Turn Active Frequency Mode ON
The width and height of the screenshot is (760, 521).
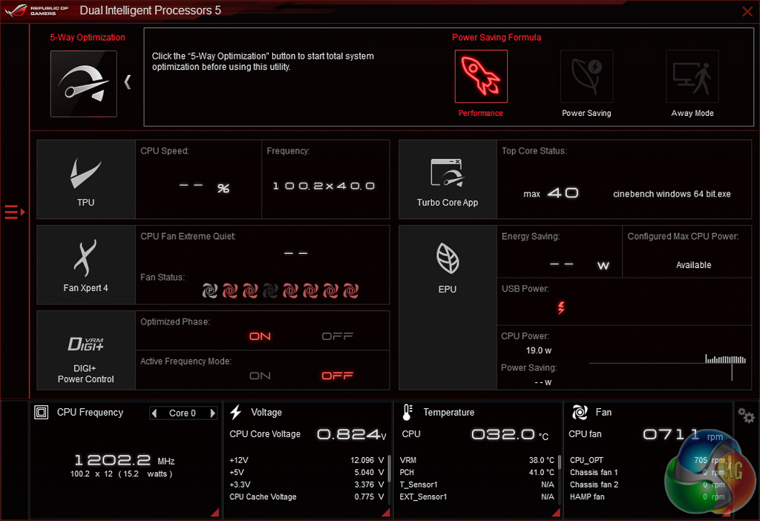[260, 376]
